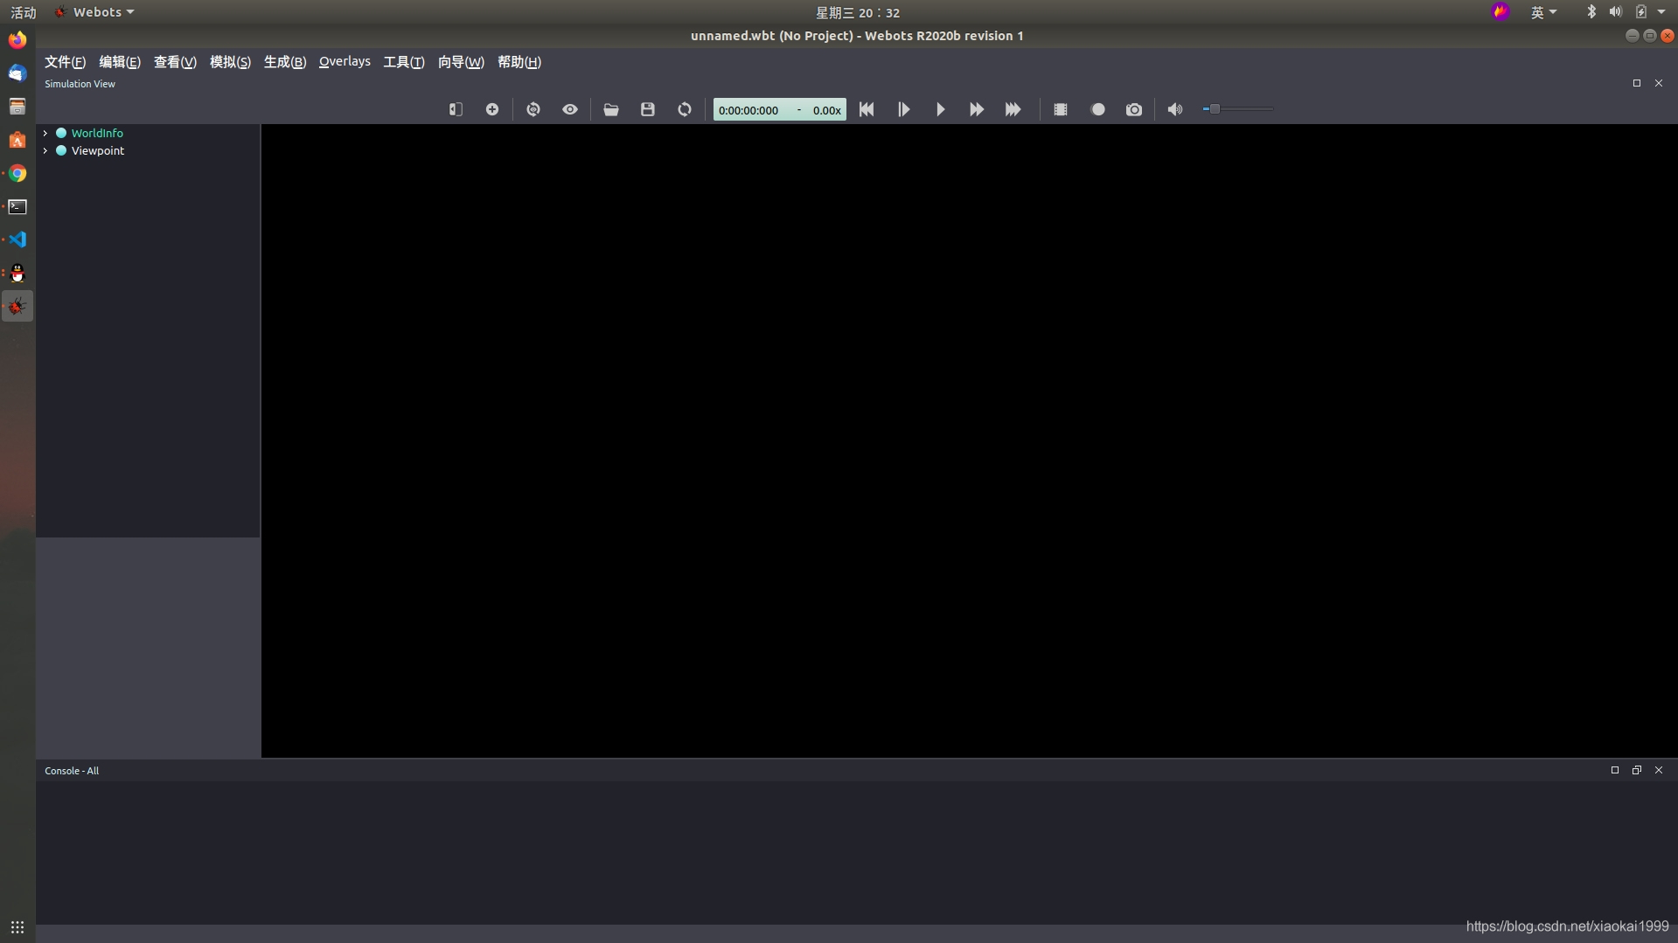Open the 向导(W) menu

pos(461,62)
